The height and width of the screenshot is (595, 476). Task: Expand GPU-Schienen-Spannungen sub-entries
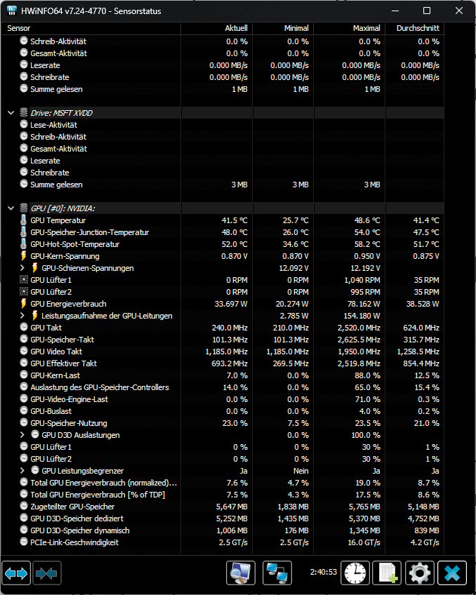point(24,268)
